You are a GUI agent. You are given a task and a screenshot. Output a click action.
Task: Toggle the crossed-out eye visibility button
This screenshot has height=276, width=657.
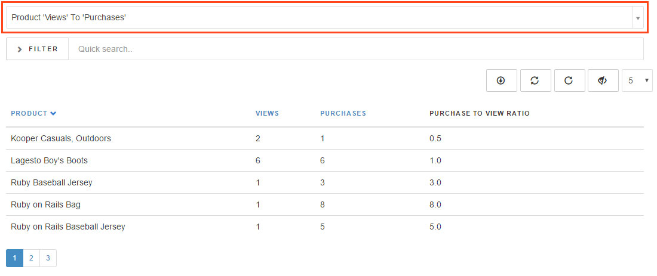tap(603, 80)
